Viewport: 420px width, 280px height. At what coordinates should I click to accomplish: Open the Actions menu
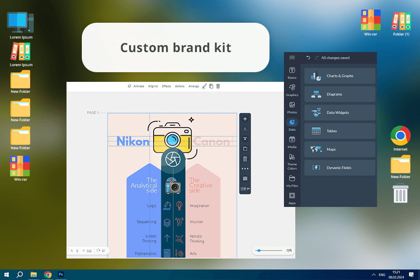180,86
